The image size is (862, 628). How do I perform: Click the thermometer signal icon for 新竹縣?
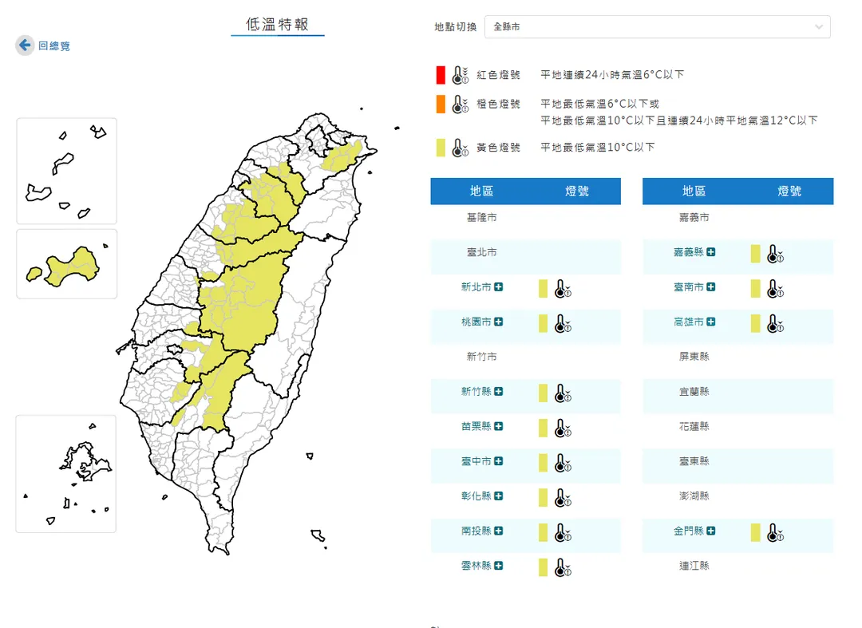(x=563, y=393)
